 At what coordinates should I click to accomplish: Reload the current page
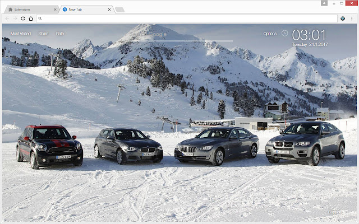point(23,18)
